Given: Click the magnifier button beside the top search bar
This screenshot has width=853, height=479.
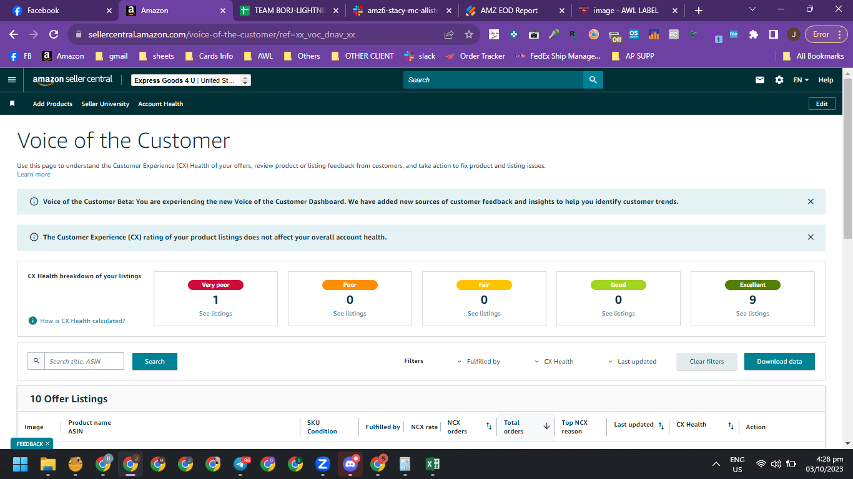Looking at the screenshot, I should point(593,80).
